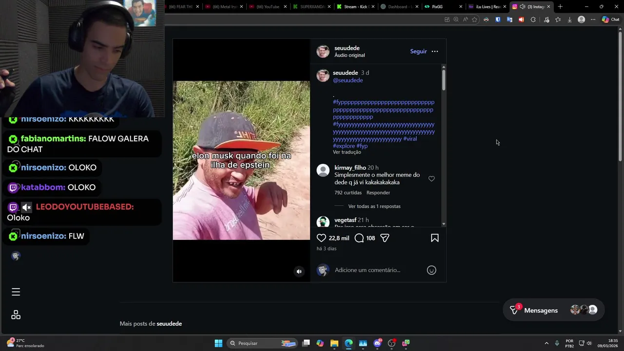Click the Mensagens label
The height and width of the screenshot is (351, 624).
pyautogui.click(x=541, y=311)
